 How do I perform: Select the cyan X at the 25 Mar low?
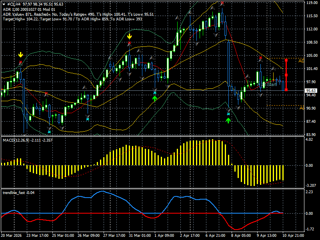point(49,132)
